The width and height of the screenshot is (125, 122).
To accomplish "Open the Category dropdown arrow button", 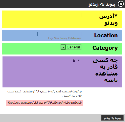I will [x=63, y=47].
